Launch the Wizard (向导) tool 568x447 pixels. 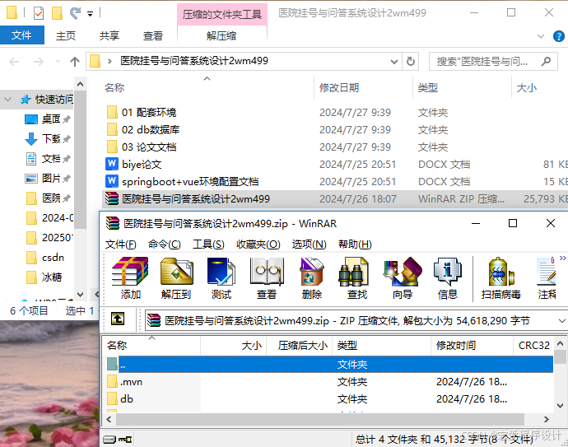[403, 278]
